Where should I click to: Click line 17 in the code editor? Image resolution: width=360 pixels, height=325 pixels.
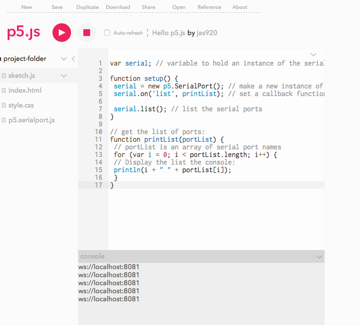click(x=212, y=185)
